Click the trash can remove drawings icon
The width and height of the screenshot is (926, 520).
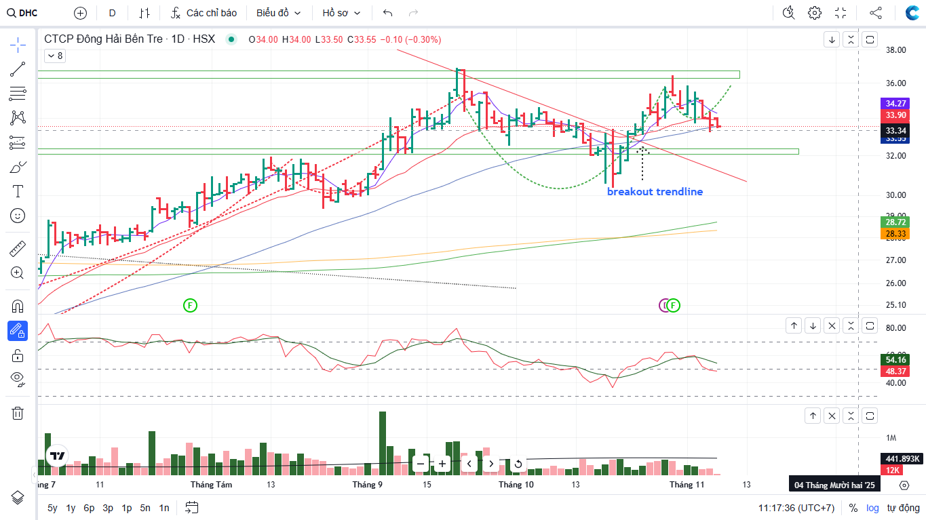18,413
